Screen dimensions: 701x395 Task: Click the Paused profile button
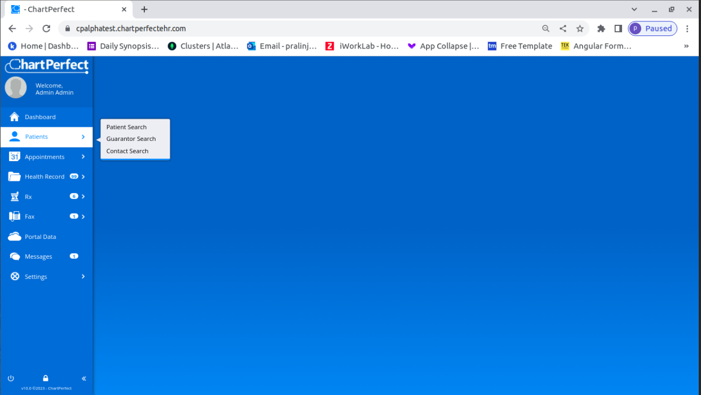pyautogui.click(x=653, y=28)
